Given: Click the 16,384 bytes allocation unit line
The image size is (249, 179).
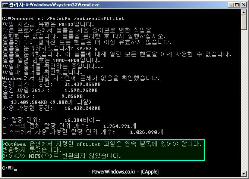Looking at the screenshot, I should point(51,120).
